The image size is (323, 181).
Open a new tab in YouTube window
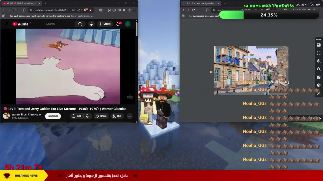click(45, 3)
